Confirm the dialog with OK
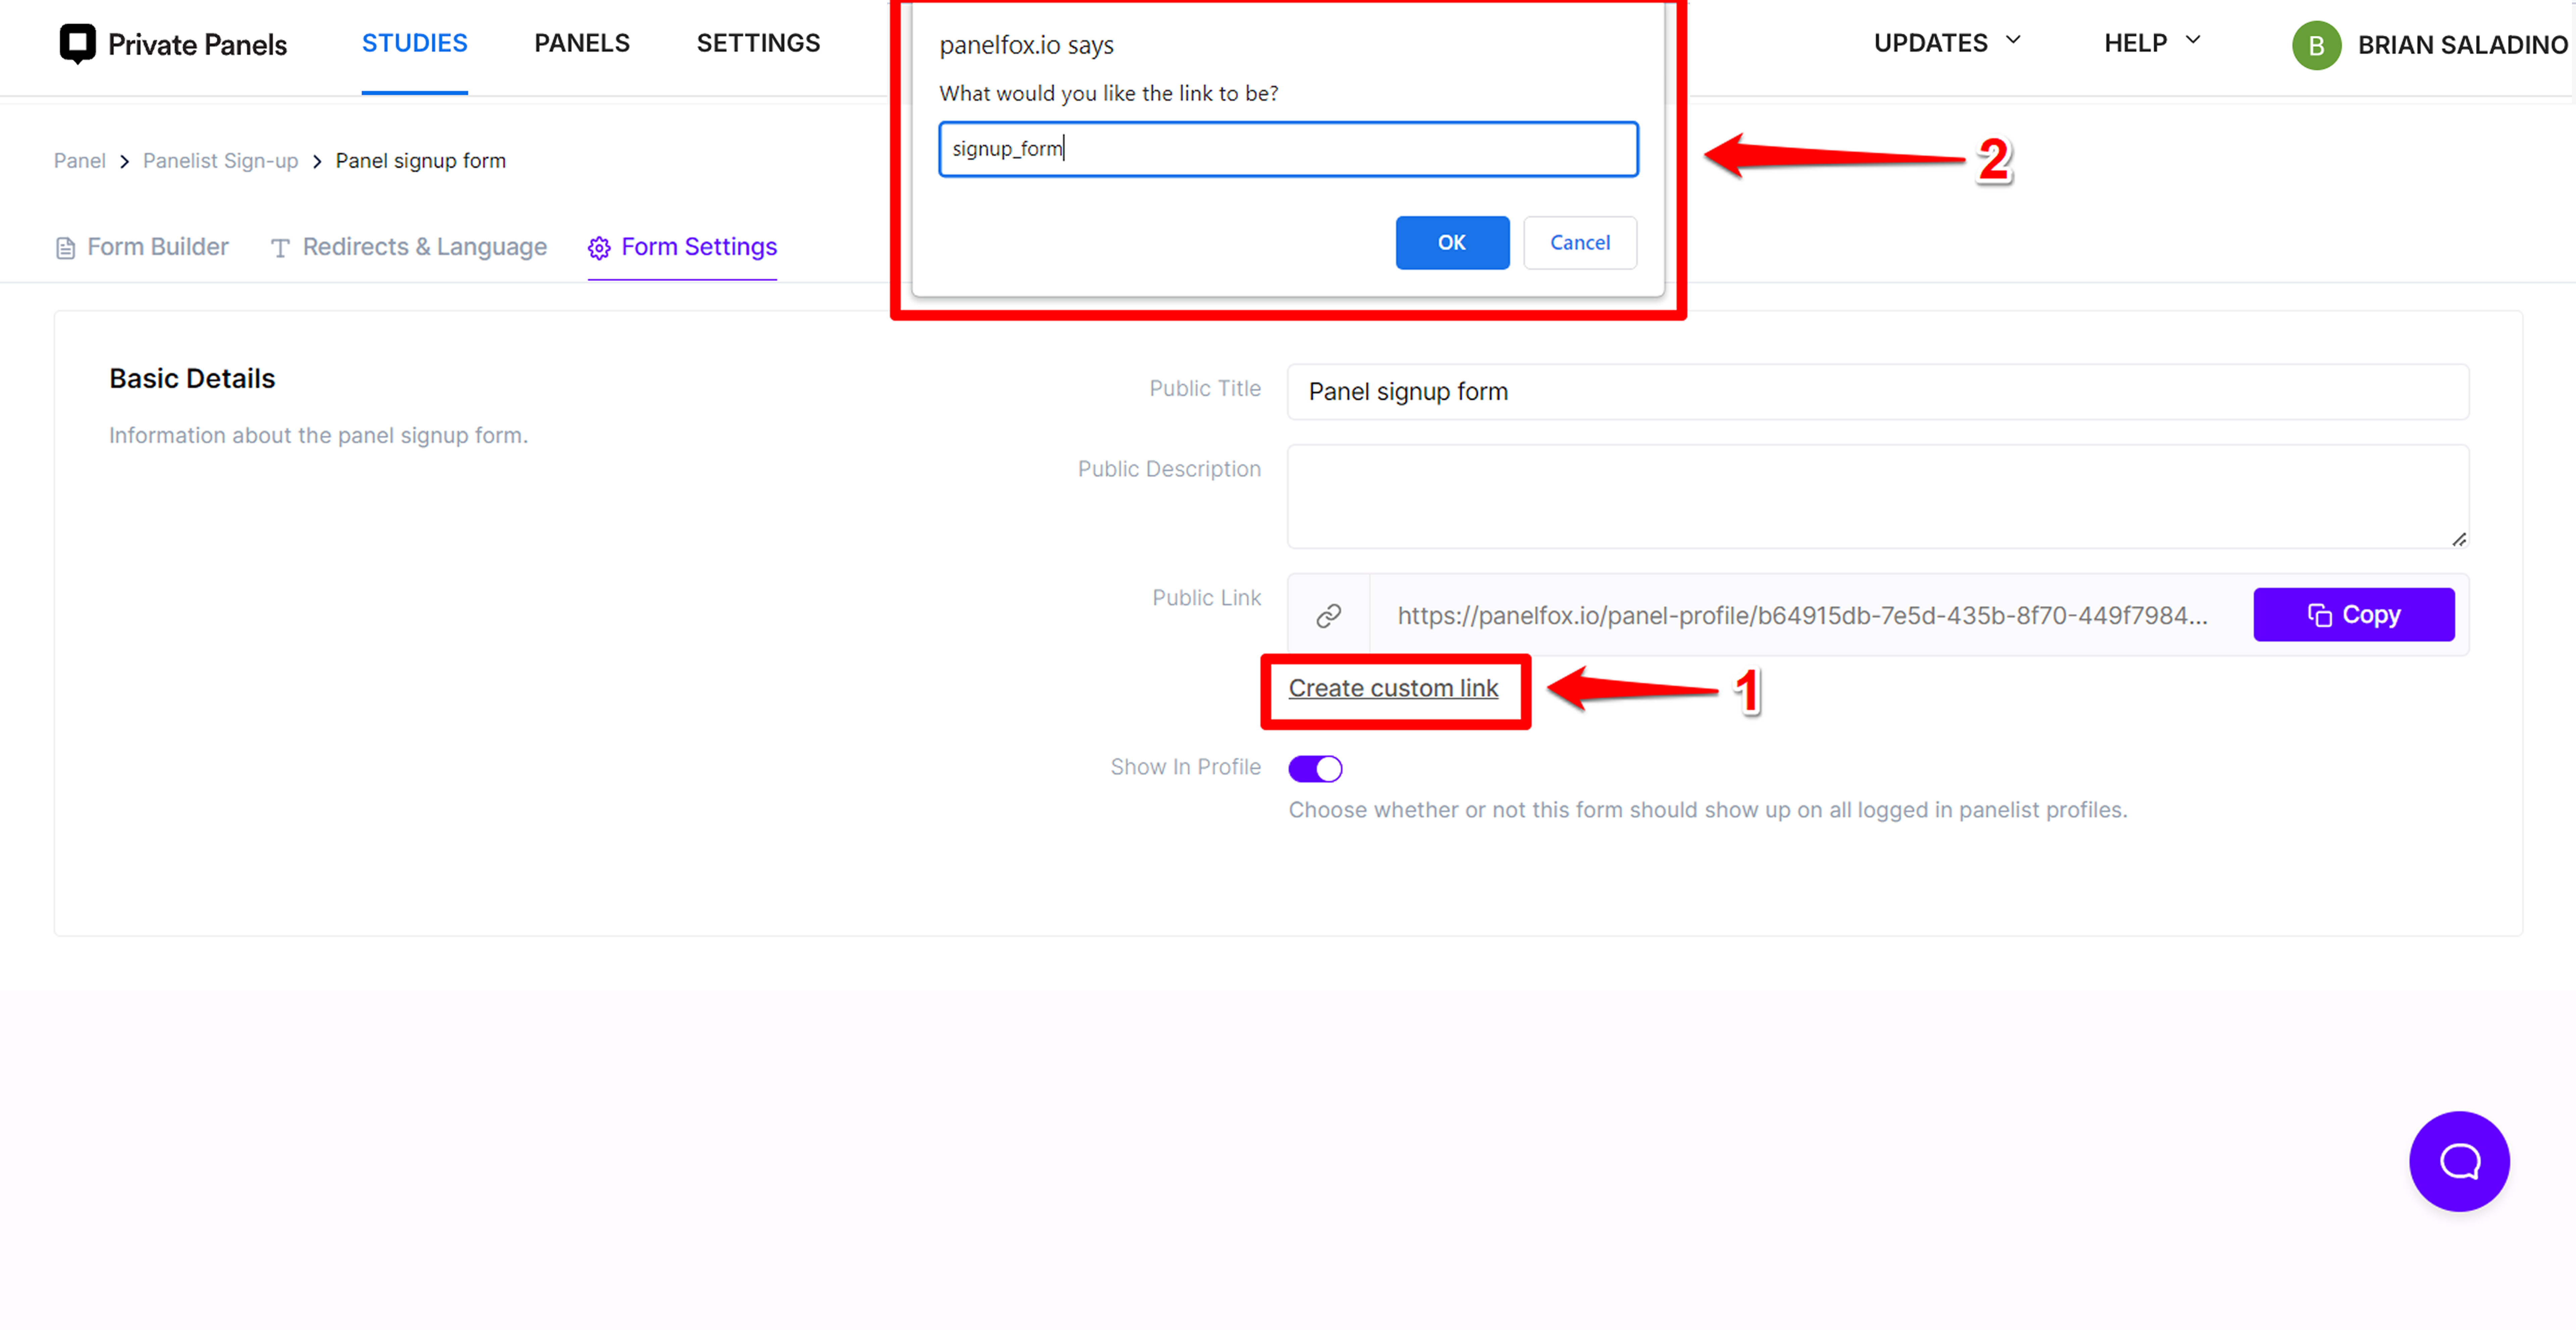This screenshot has width=2576, height=1330. [1452, 243]
